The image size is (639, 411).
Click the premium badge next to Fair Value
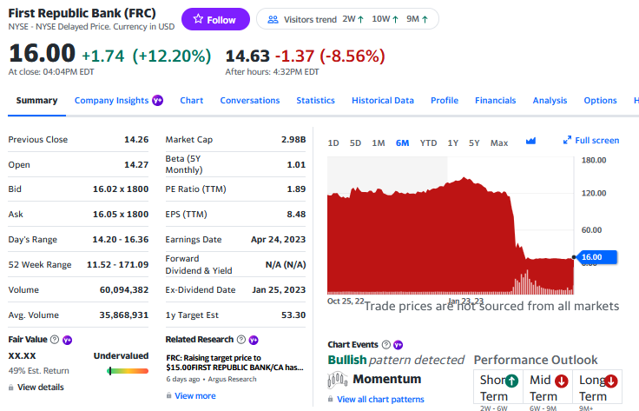click(67, 340)
